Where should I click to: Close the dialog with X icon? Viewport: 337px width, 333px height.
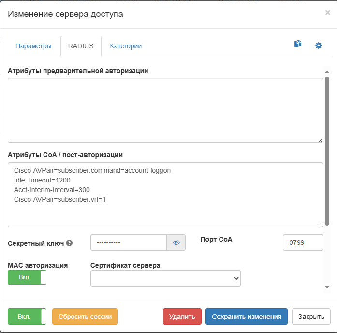point(327,13)
